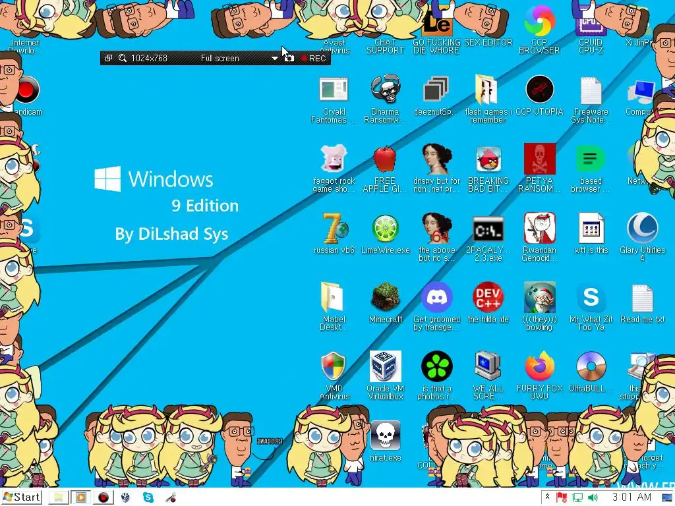Select the FREE APPLE red apple icon
The width and height of the screenshot is (675, 506).
[385, 169]
